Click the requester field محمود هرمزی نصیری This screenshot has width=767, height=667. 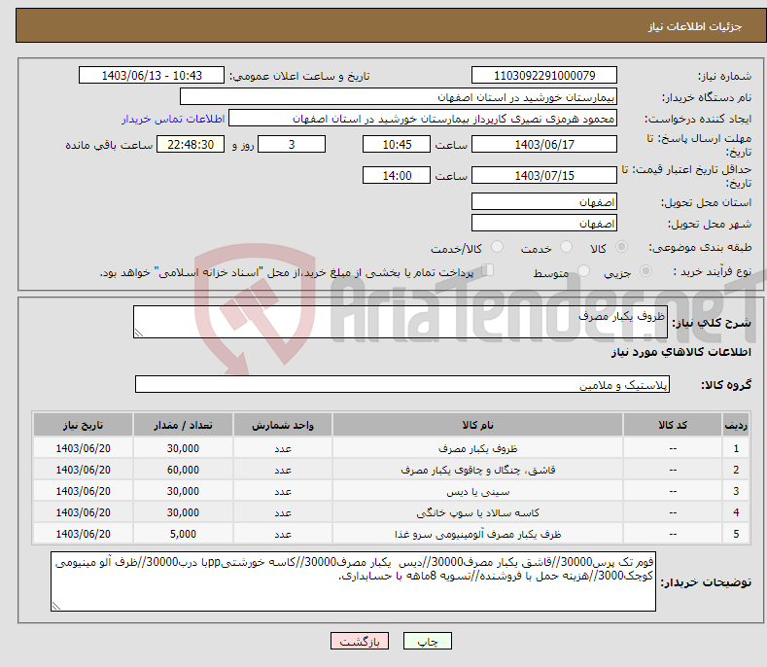click(x=423, y=119)
